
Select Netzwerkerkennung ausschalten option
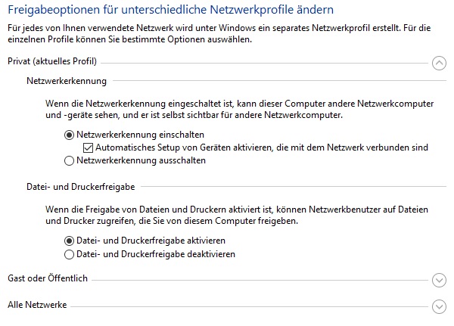[70, 160]
